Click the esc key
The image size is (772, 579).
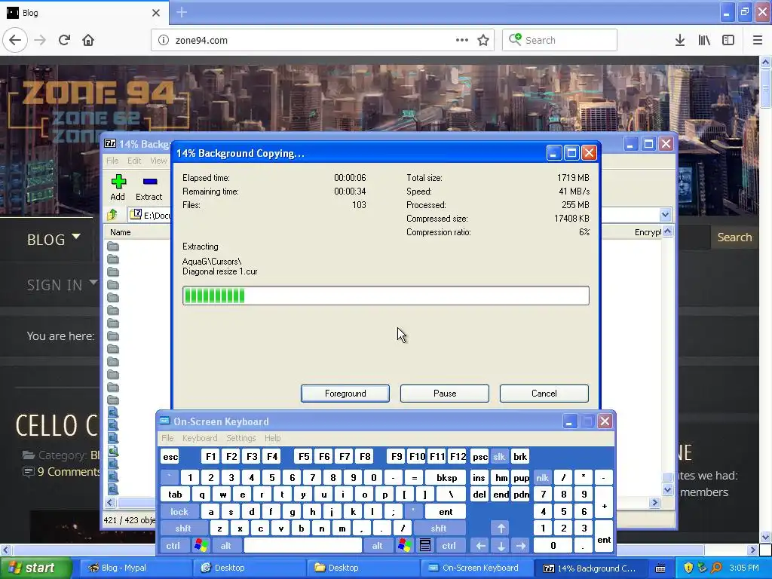[170, 456]
